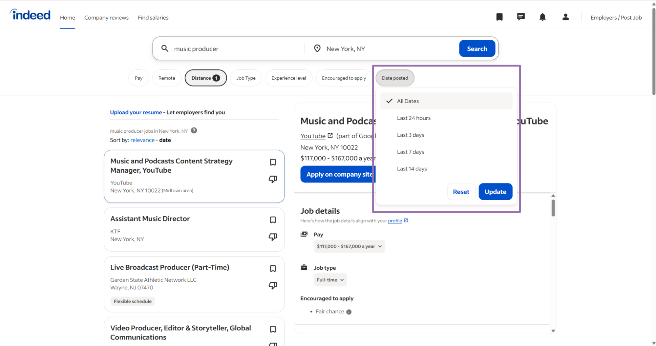Open the profile link in Job details
Image resolution: width=656 pixels, height=346 pixels.
(395, 221)
